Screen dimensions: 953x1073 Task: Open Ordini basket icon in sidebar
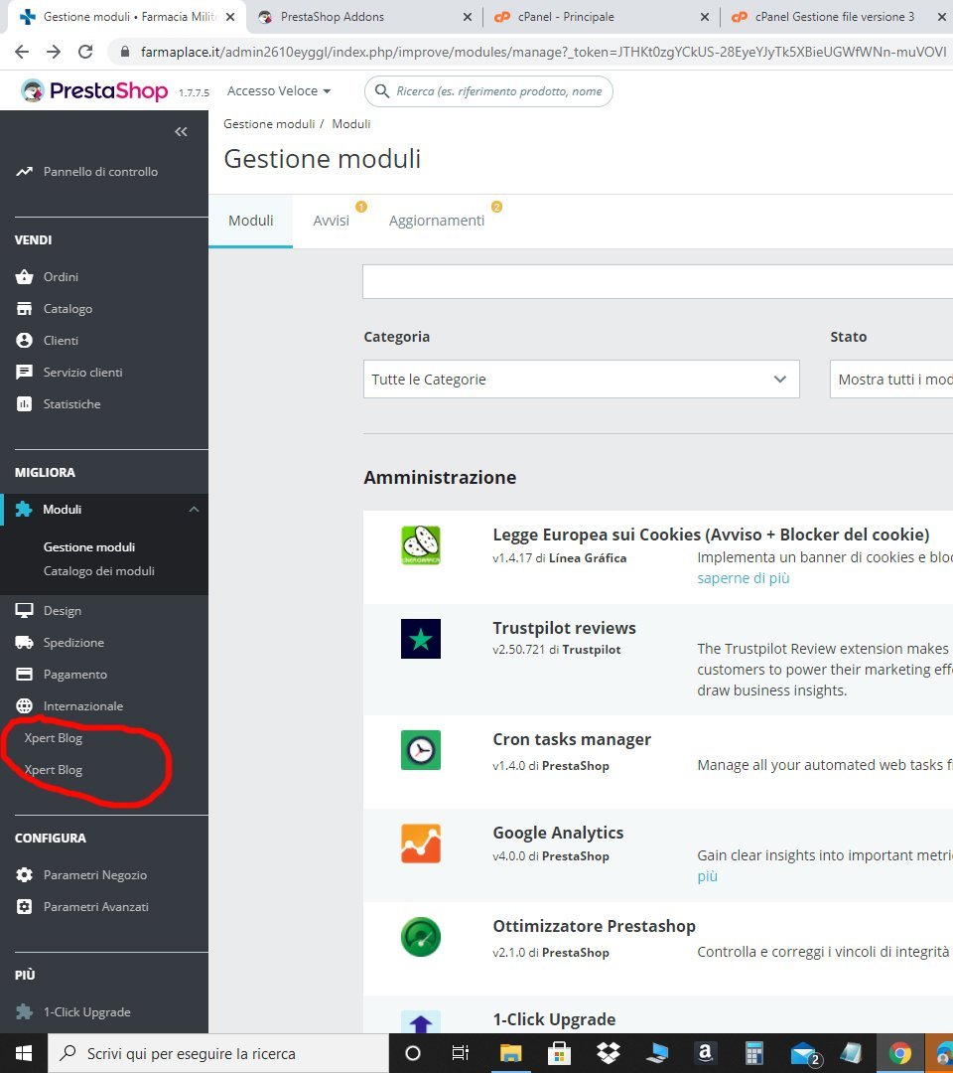(24, 276)
